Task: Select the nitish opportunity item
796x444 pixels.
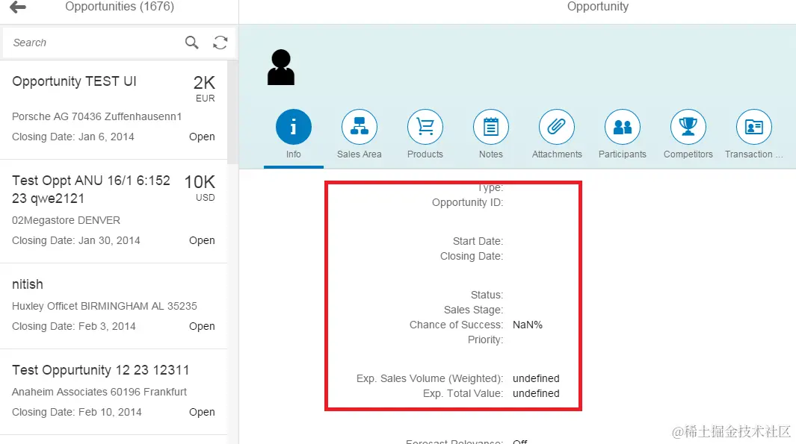Action: 113,306
